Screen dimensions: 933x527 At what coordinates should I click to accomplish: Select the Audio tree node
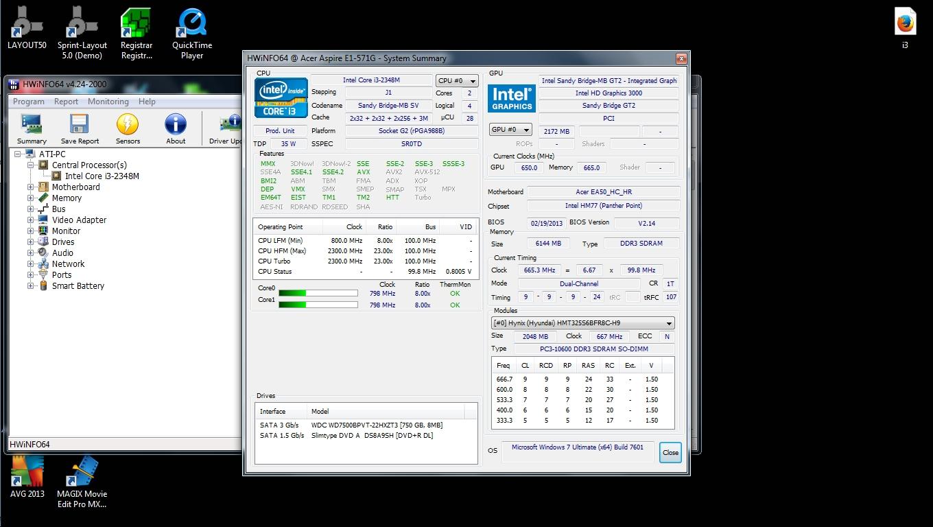tap(62, 253)
